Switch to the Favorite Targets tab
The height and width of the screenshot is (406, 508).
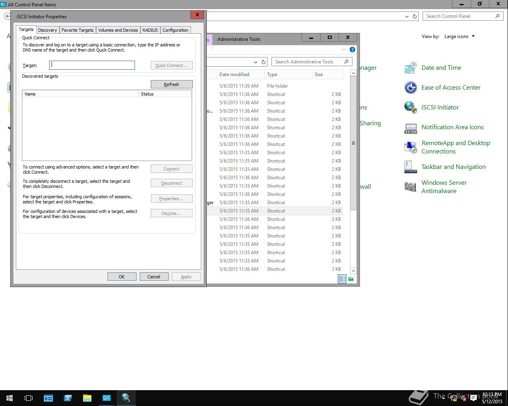pyautogui.click(x=77, y=30)
